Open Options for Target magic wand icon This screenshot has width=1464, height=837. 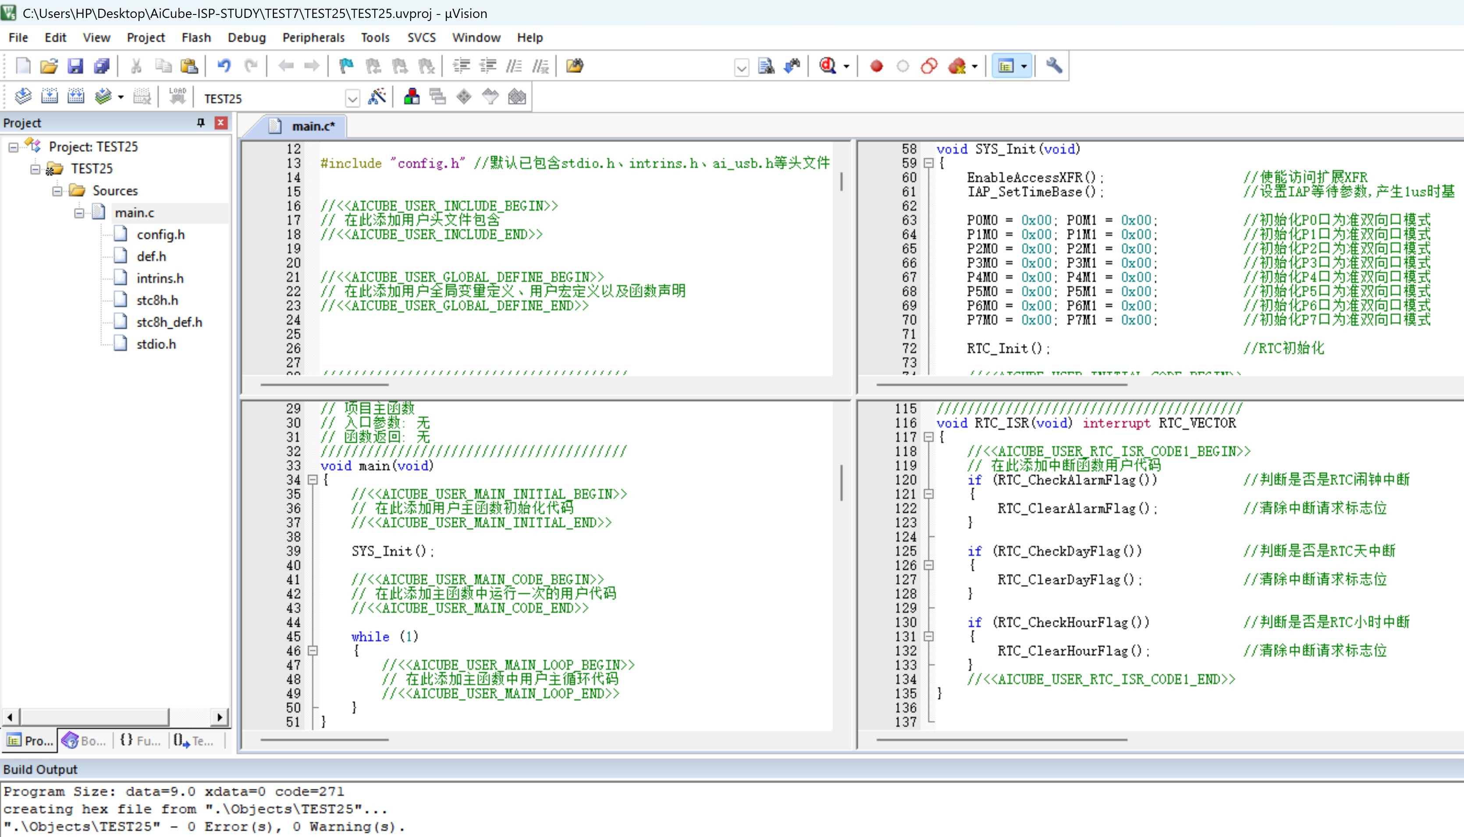click(x=377, y=96)
